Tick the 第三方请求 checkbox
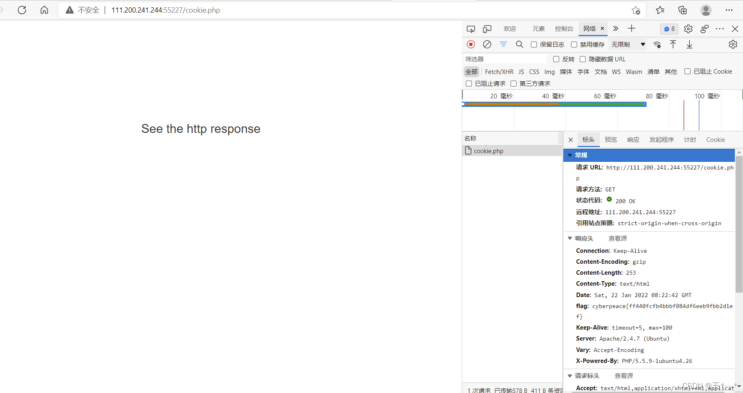The image size is (743, 393). [x=513, y=83]
